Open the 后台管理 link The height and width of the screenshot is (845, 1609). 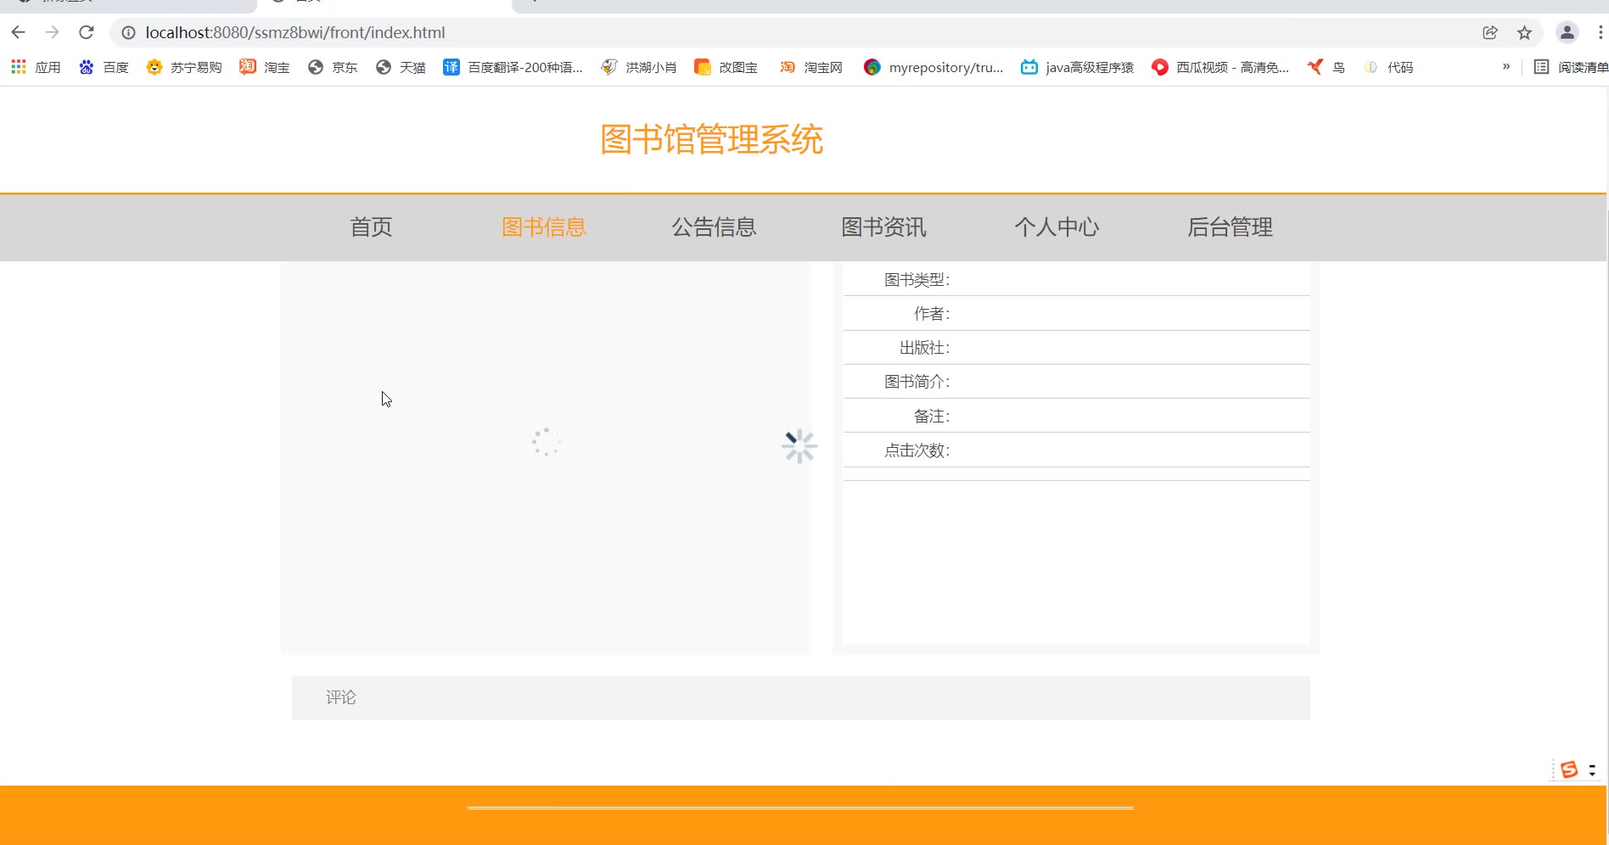pos(1230,227)
